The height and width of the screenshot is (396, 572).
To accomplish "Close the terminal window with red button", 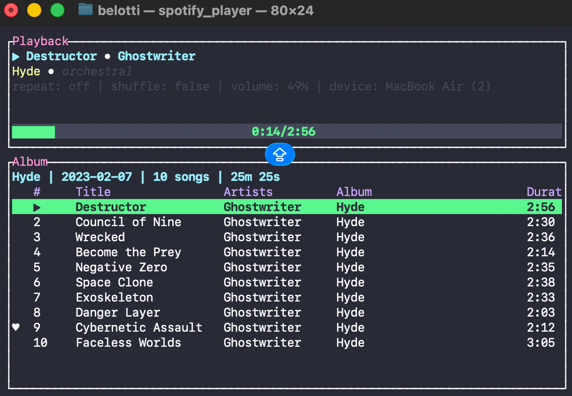I will coord(11,10).
